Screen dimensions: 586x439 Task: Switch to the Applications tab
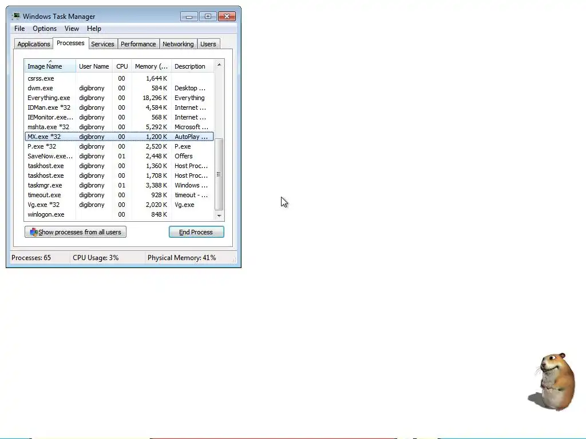click(x=34, y=44)
